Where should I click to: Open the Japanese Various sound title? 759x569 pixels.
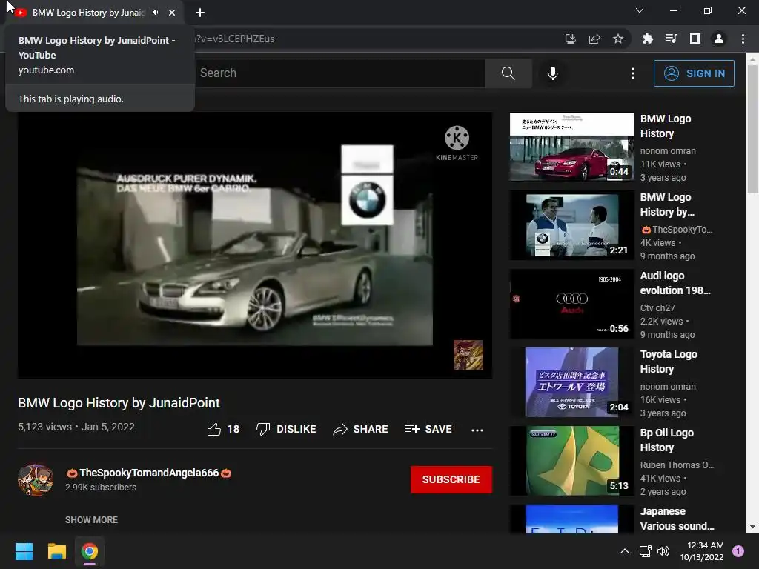point(677,519)
